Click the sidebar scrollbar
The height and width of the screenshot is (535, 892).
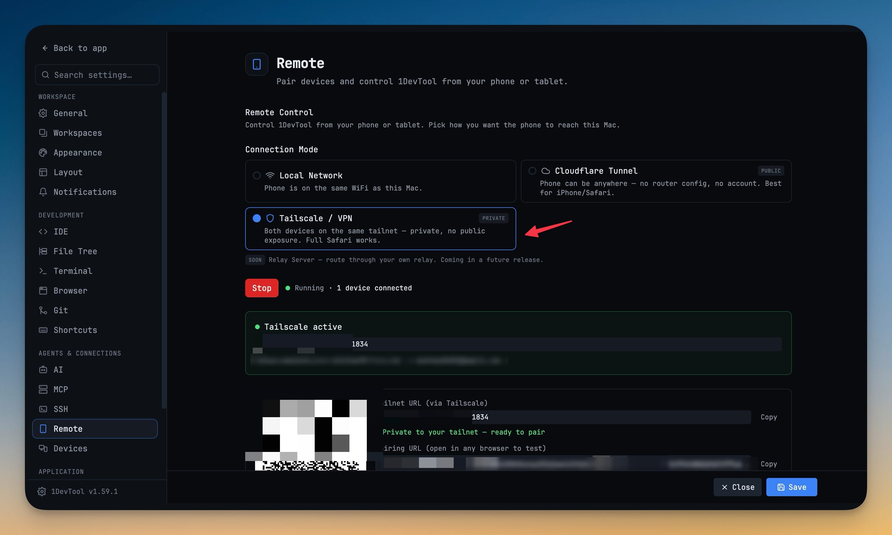pyautogui.click(x=164, y=250)
